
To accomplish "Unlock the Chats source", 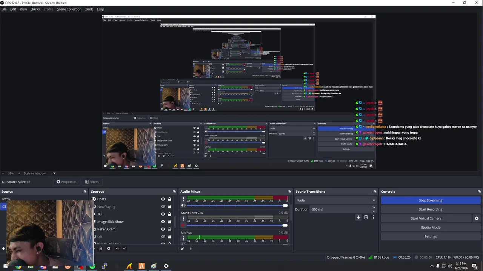I will (169, 199).
